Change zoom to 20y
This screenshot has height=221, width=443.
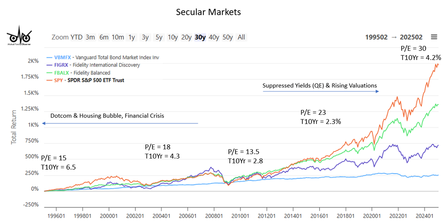[x=186, y=37]
